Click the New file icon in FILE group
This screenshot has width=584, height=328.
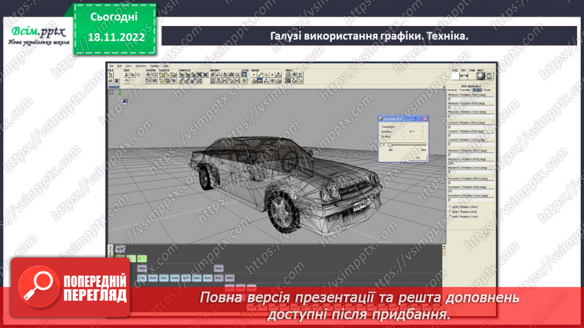110,75
